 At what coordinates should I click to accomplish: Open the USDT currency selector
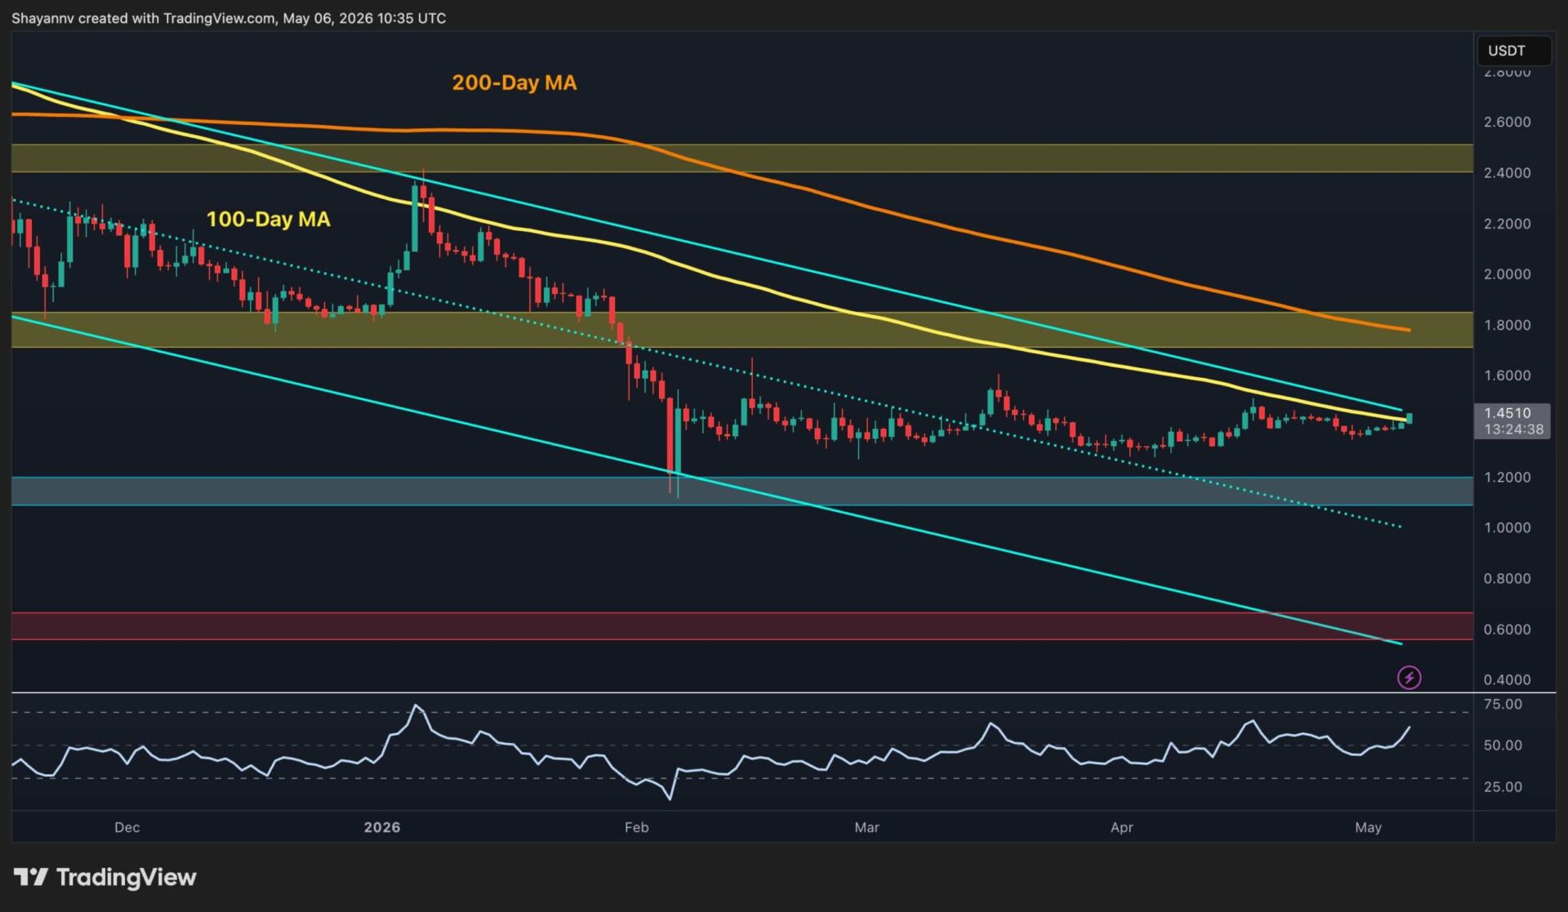pyautogui.click(x=1513, y=51)
